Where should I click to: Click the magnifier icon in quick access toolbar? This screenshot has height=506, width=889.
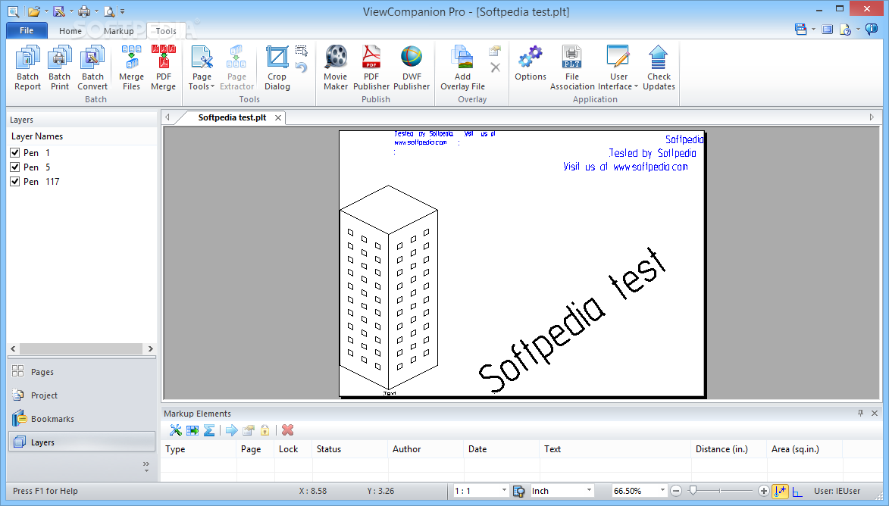point(14,11)
